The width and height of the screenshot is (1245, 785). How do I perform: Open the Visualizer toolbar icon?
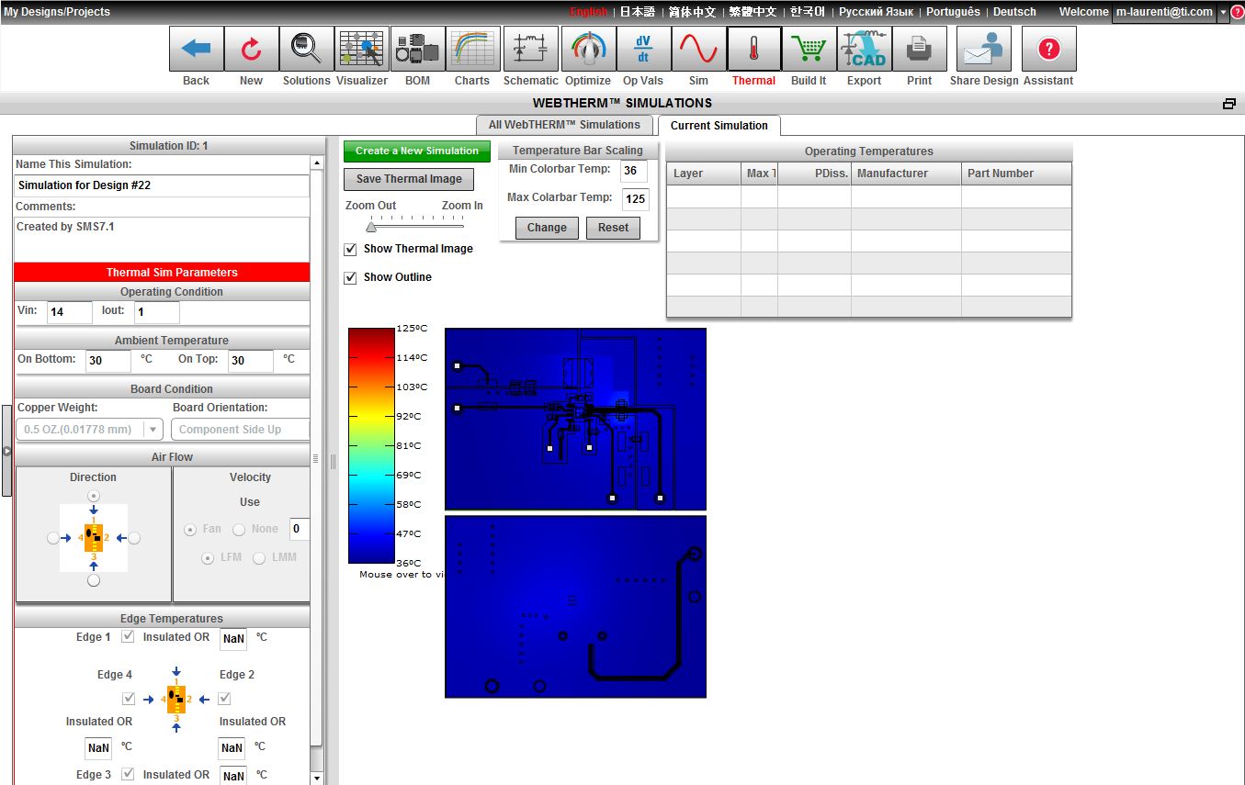(x=362, y=49)
